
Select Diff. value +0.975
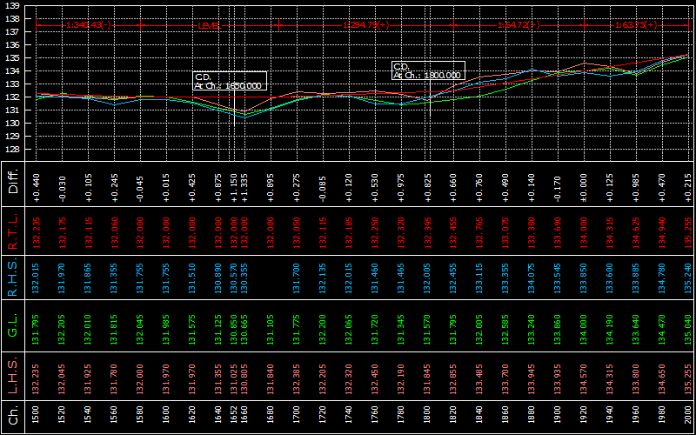401,189
